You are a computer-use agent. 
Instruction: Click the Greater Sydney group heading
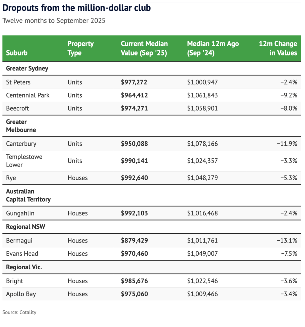[x=27, y=68]
